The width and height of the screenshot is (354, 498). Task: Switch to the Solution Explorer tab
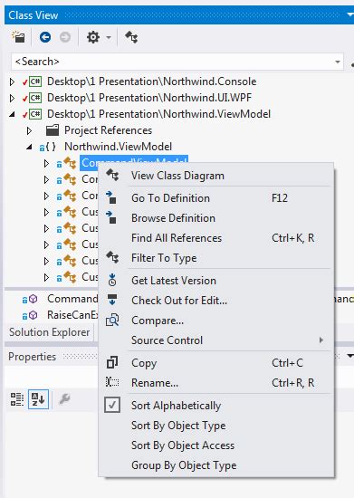pyautogui.click(x=49, y=332)
